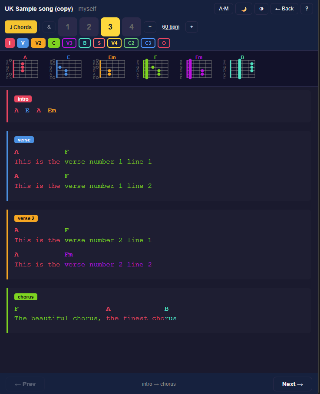This screenshot has height=394, width=320.
Task: Click the Fm chord in verse 2
Action: (x=69, y=255)
